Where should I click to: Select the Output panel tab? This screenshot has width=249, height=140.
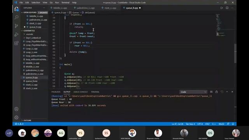(67, 92)
